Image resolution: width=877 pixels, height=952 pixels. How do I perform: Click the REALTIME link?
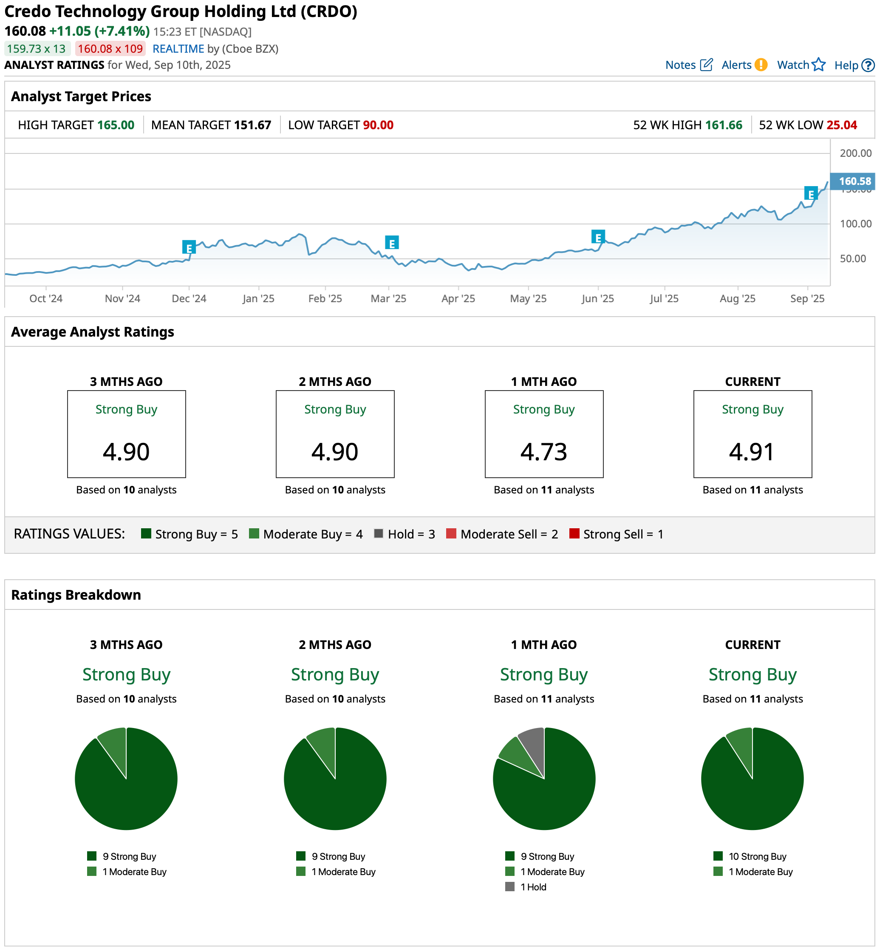click(x=178, y=49)
